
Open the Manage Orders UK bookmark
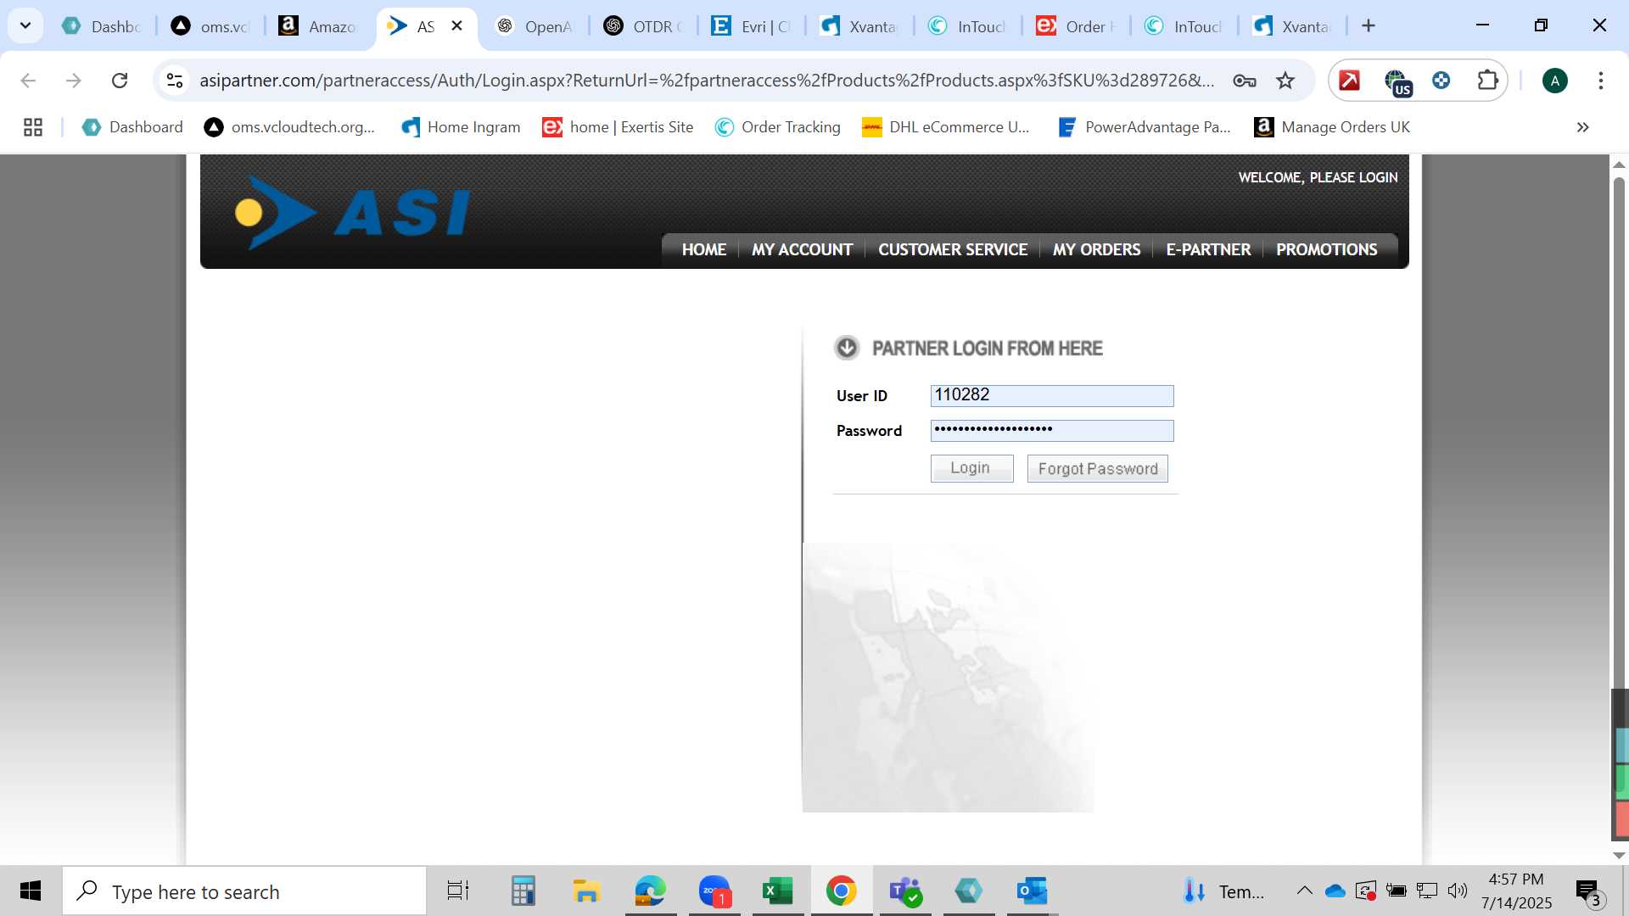1332,127
